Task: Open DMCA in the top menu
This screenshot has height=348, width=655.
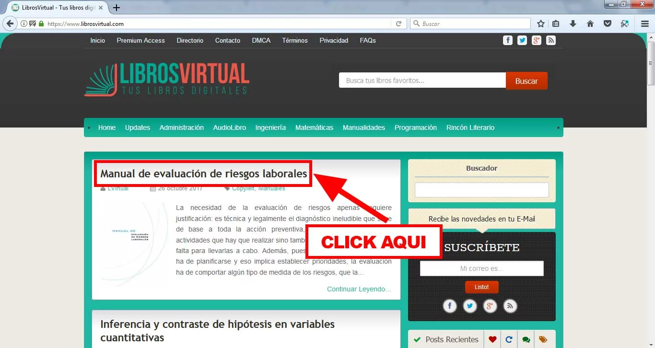Action: (x=261, y=40)
